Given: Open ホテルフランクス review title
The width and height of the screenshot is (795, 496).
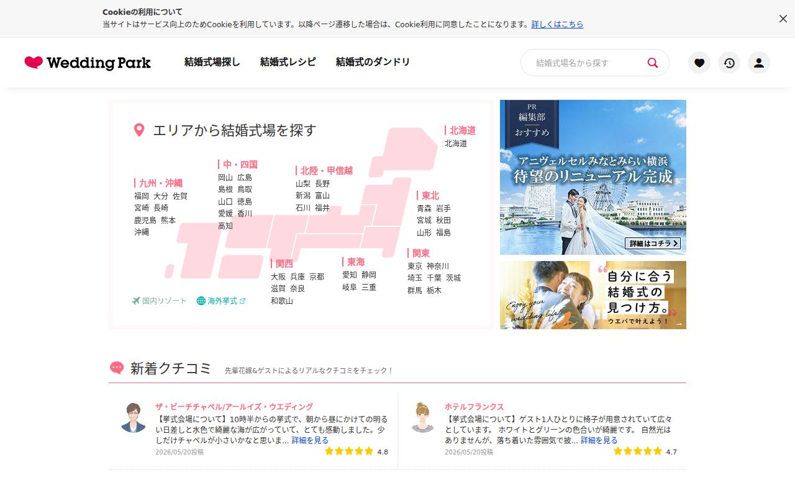Looking at the screenshot, I should click(474, 407).
